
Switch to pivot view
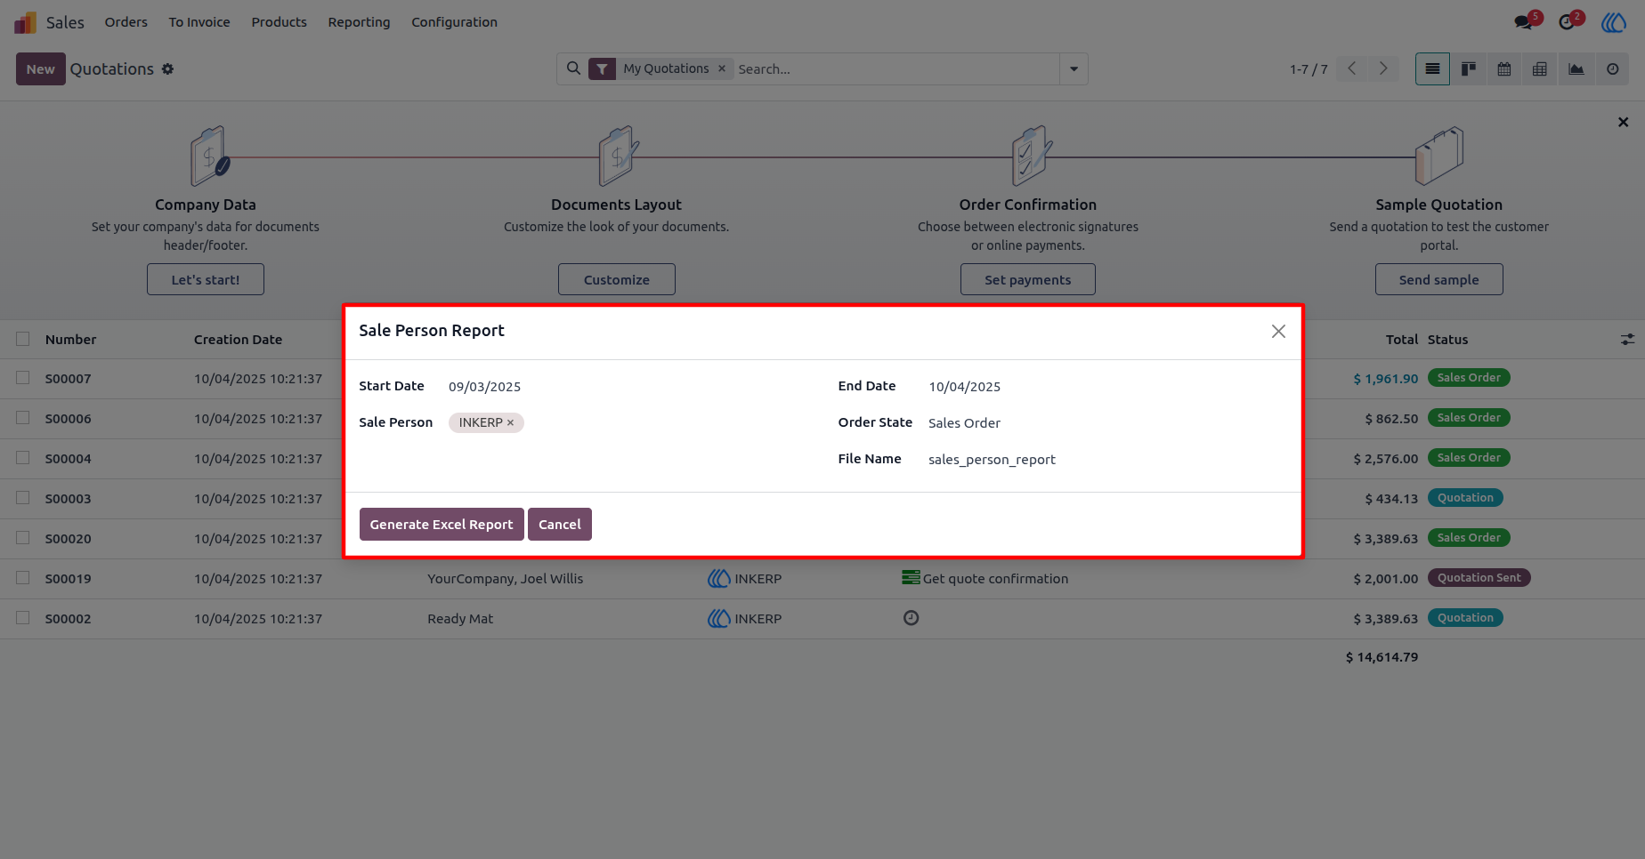1540,69
